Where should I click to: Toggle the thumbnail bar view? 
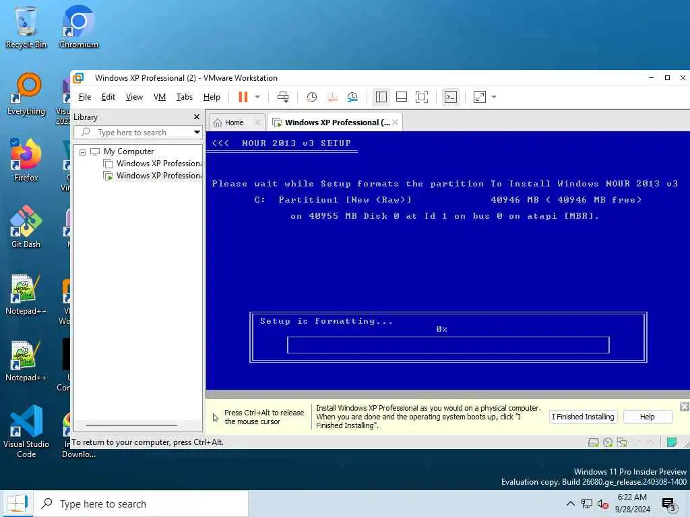tap(402, 97)
